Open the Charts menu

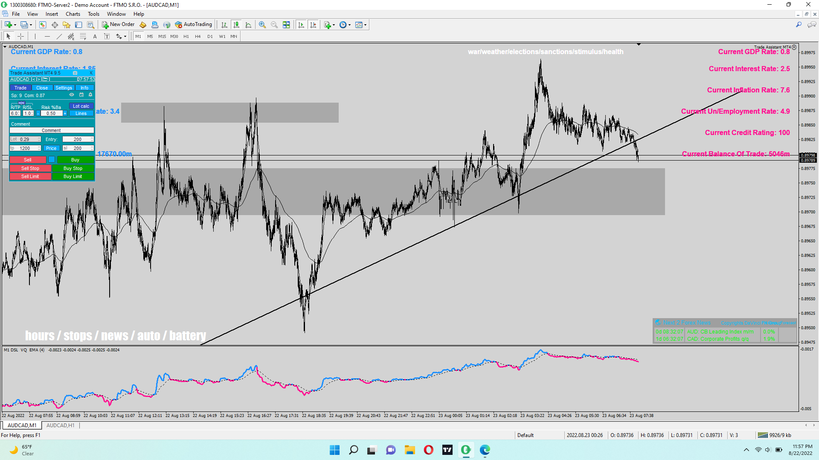click(x=73, y=14)
